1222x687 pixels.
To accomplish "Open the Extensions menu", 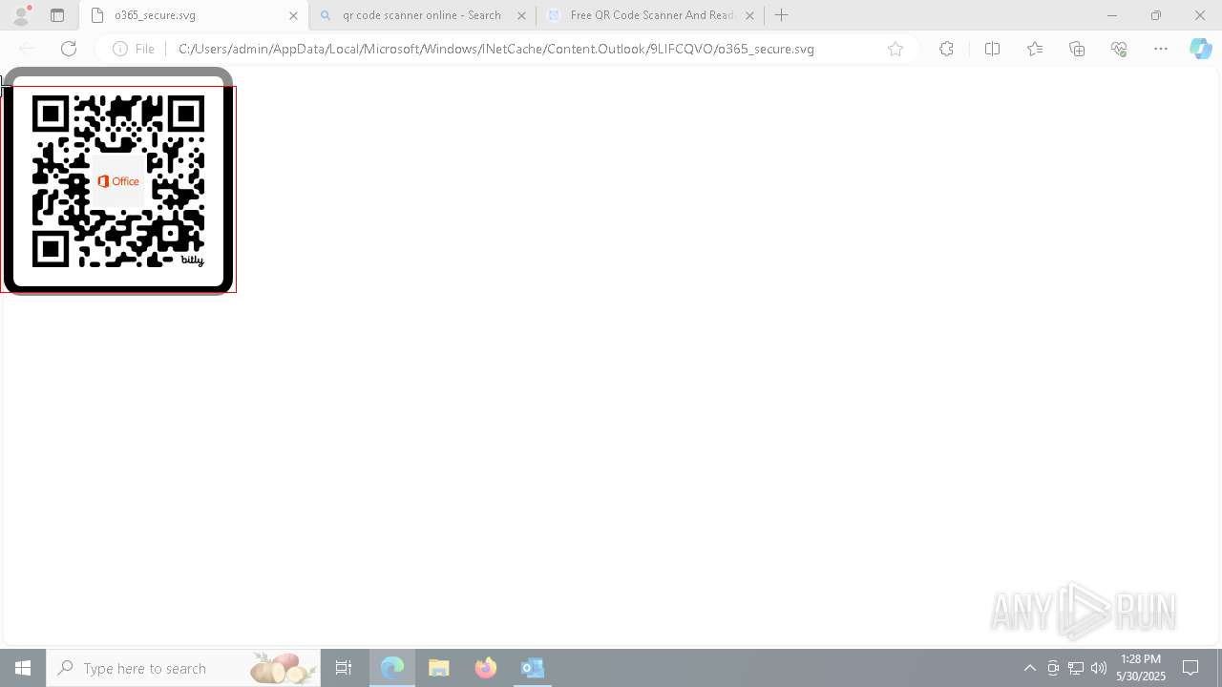I will tap(946, 49).
